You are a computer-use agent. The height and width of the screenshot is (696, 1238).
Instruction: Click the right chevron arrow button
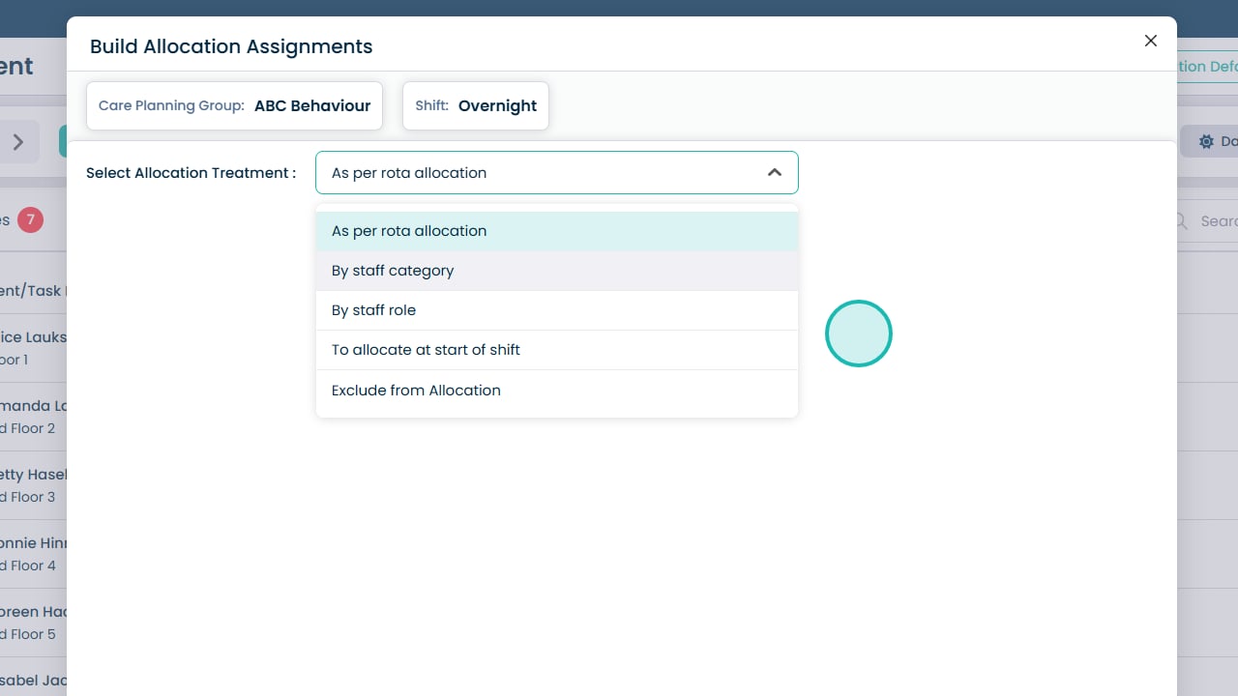[18, 142]
